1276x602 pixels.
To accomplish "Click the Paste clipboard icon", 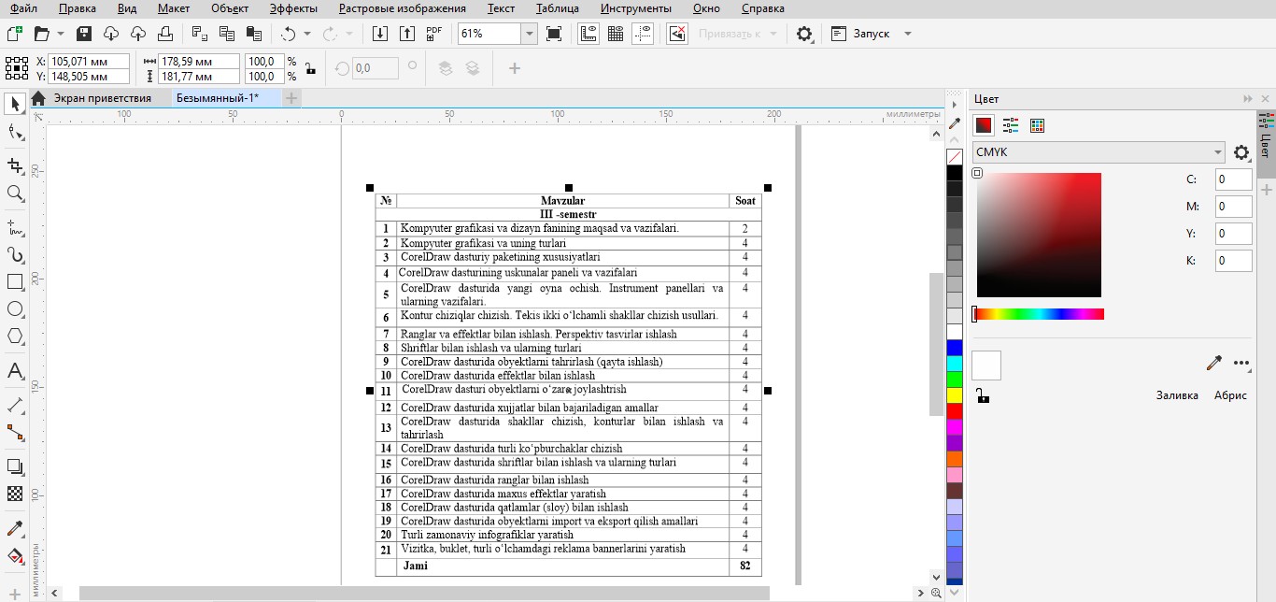I will 253,34.
